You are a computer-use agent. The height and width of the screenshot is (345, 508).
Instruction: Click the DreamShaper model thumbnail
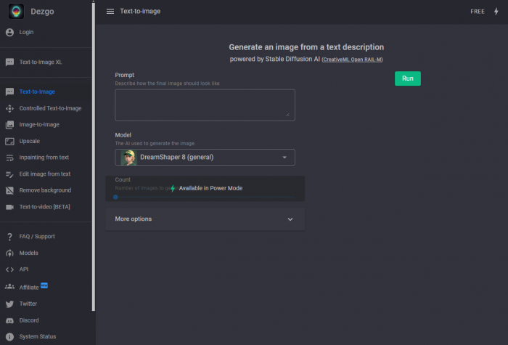[x=128, y=158]
